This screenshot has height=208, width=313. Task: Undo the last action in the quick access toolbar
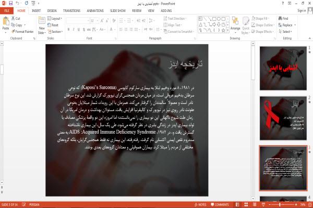tap(18, 3)
